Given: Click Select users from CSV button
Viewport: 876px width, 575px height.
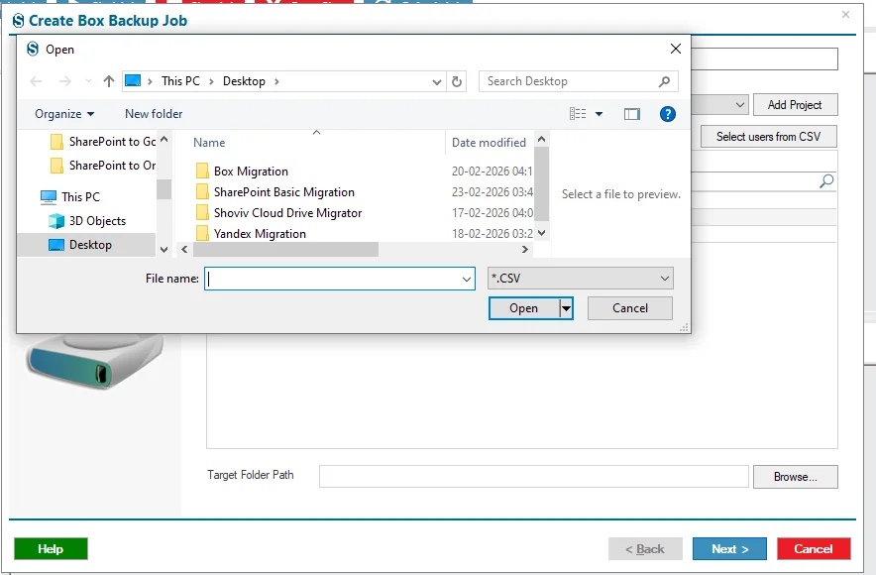Looking at the screenshot, I should [x=768, y=137].
